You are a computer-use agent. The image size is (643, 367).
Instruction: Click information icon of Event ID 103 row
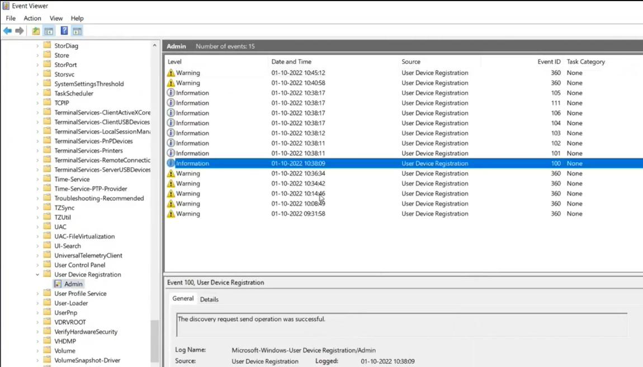pyautogui.click(x=171, y=133)
